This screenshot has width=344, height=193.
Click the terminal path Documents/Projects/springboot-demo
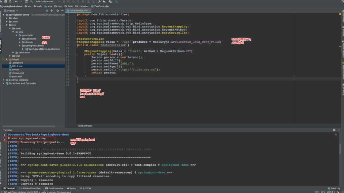[x=39, y=135]
